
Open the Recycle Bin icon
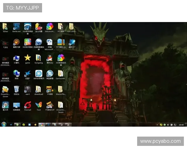17,89
